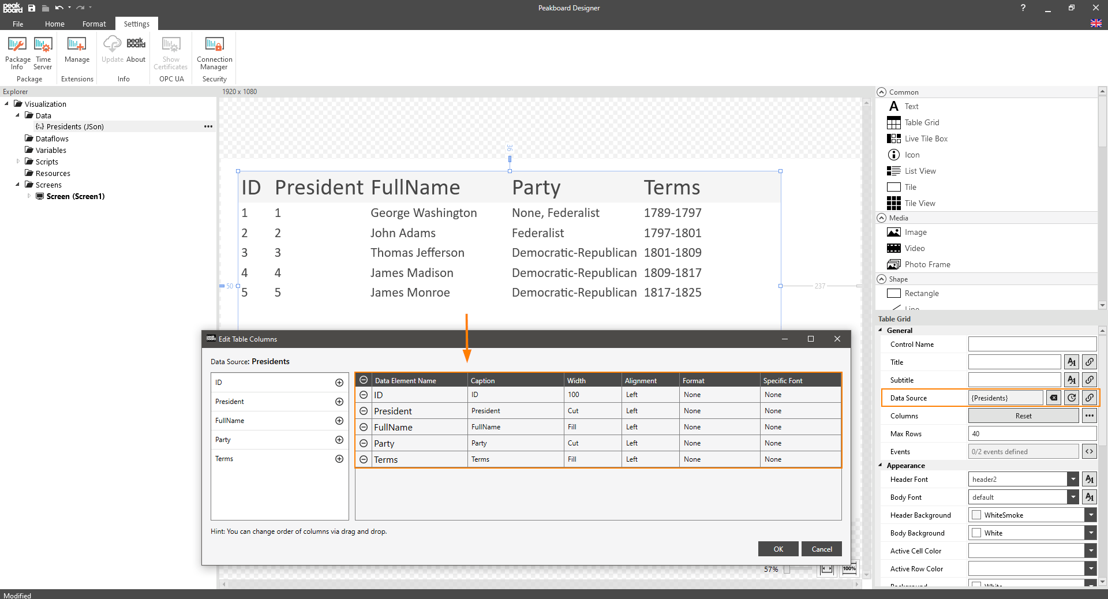
Task: Click the link icon beside Data Source
Action: point(1090,398)
